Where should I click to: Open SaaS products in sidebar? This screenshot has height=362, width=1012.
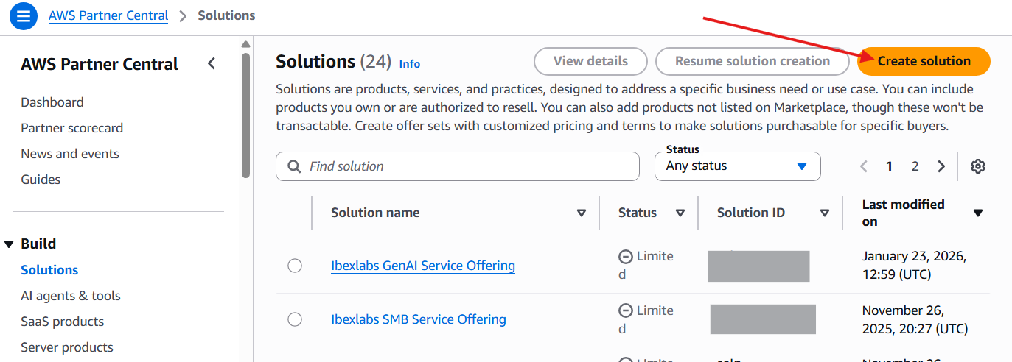62,322
